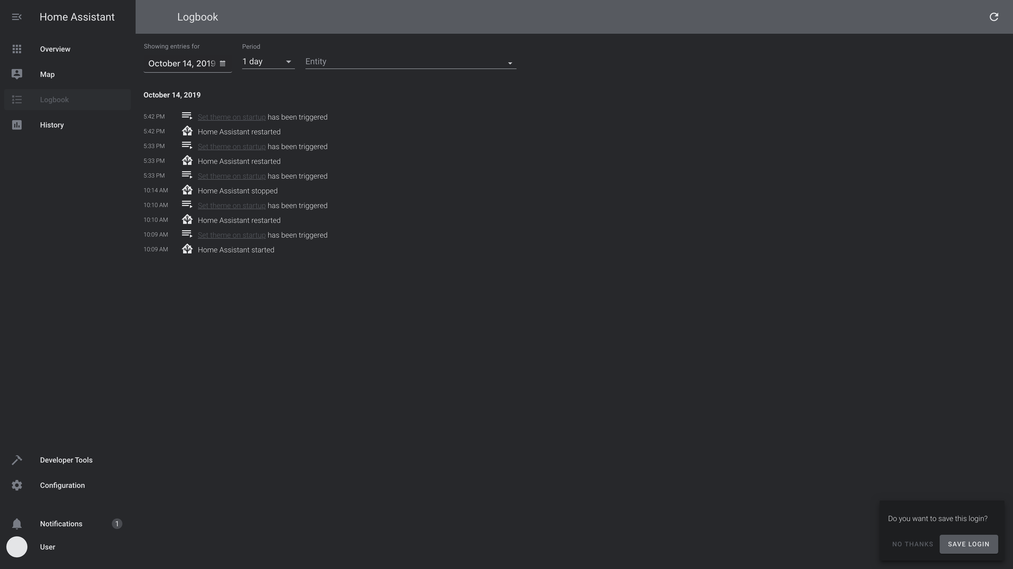Open the 5:42 PM Set theme on startup link
This screenshot has width=1013, height=569.
tap(231, 117)
